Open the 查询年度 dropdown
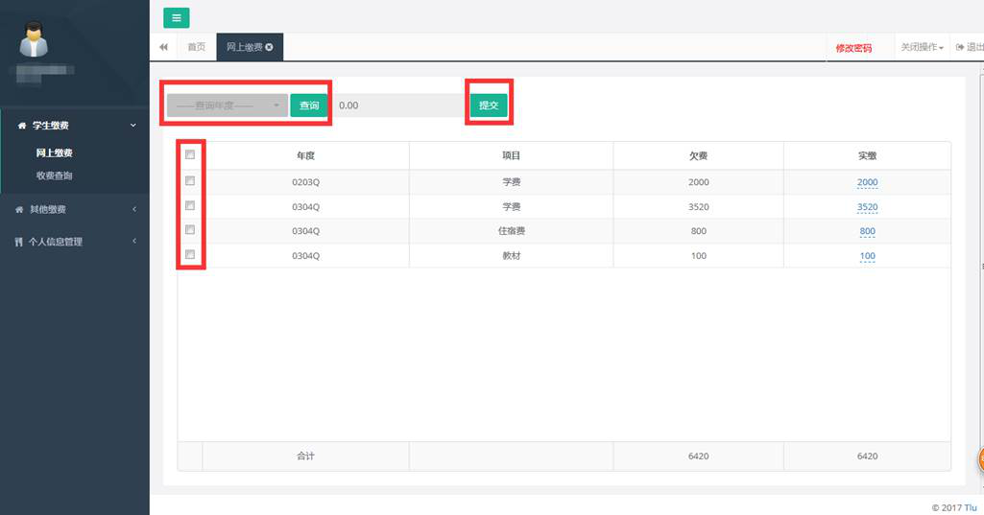The width and height of the screenshot is (984, 515). 227,105
